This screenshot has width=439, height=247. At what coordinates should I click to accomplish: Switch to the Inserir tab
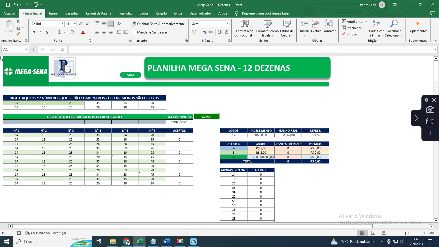click(x=53, y=13)
